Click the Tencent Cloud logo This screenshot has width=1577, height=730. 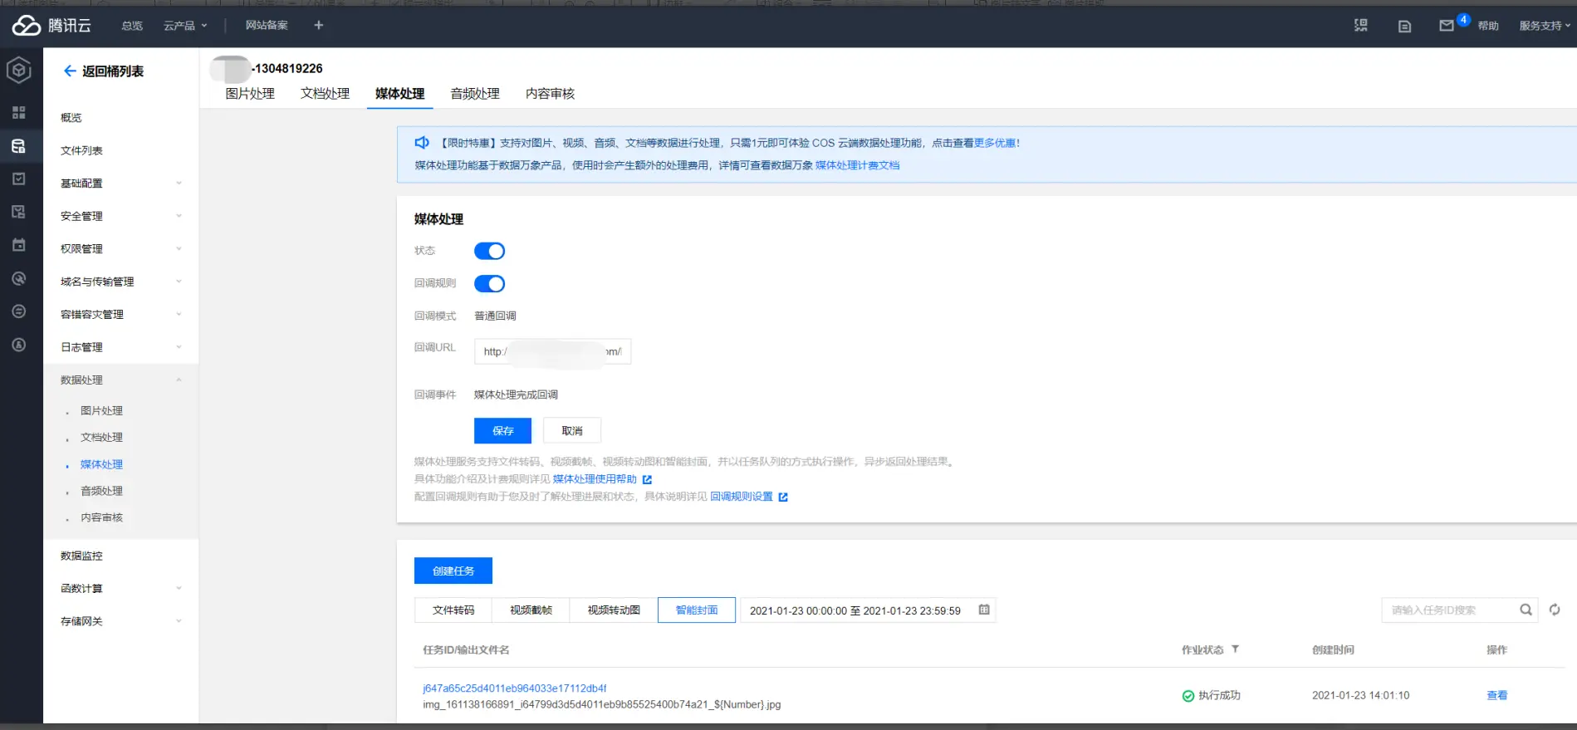[x=51, y=26]
